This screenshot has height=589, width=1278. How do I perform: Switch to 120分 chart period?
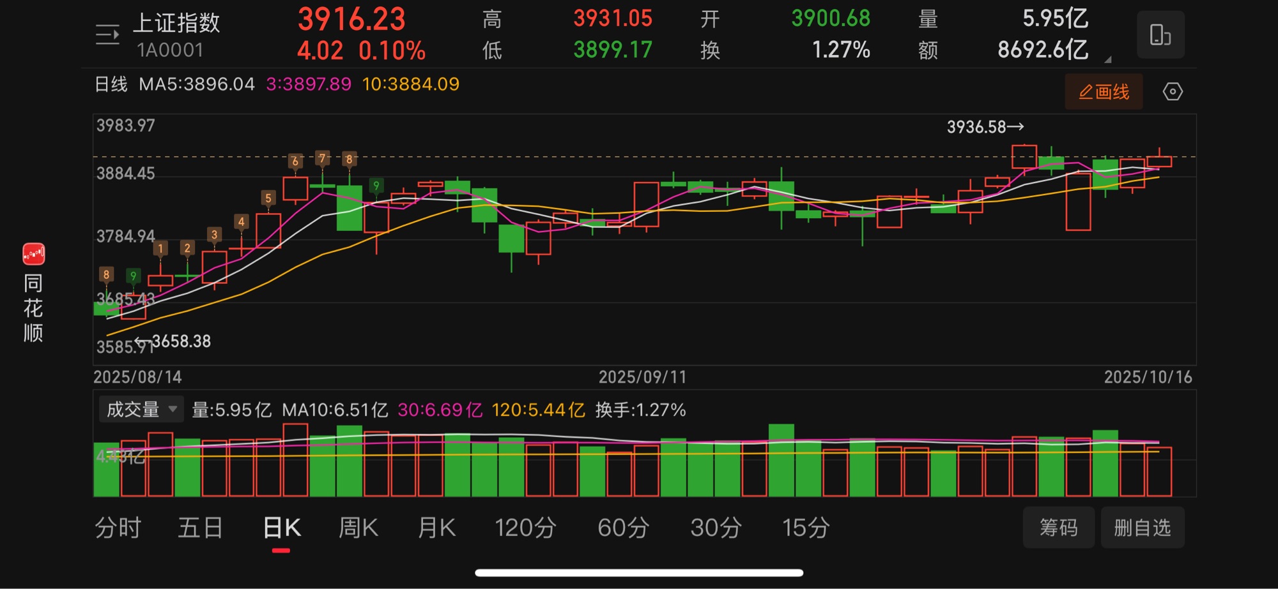point(525,528)
